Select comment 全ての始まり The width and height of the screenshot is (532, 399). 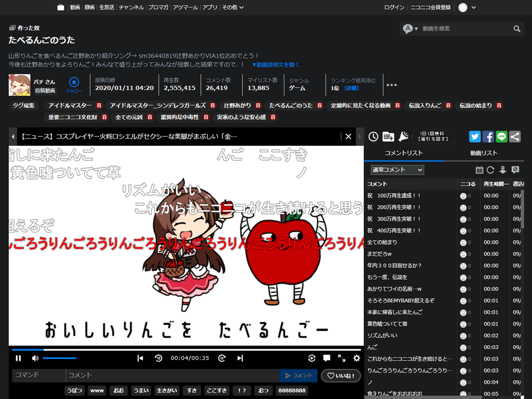pos(382,242)
